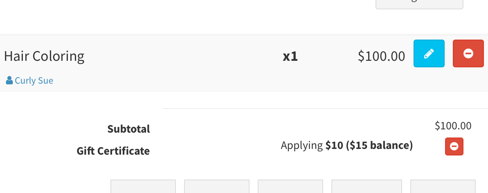This screenshot has height=193, width=488.
Task: Click the "Applying $10" gift certificate text
Action: point(312,145)
